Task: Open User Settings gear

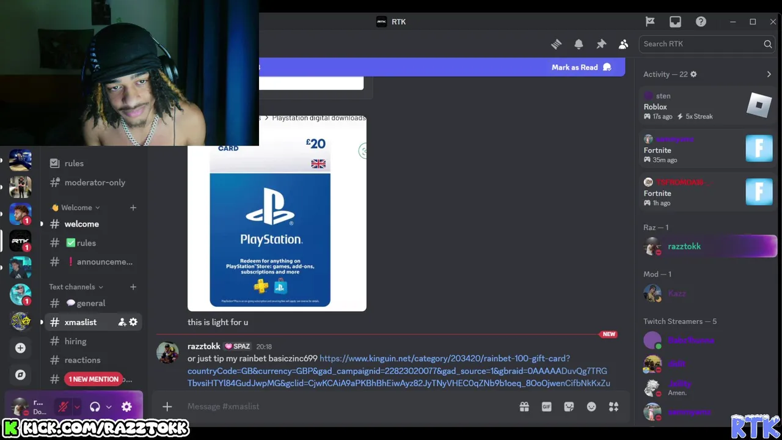Action: tap(126, 406)
